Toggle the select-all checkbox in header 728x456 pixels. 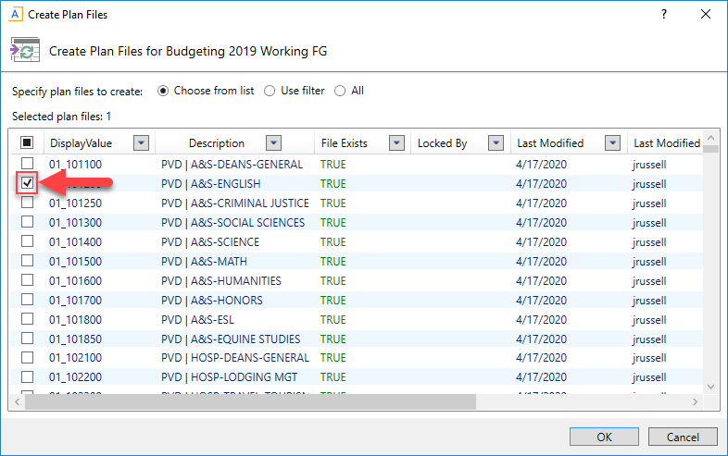28,143
